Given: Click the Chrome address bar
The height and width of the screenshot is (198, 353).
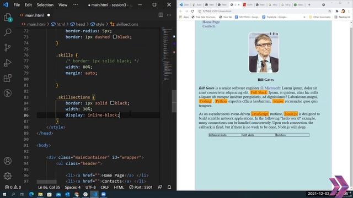Looking at the screenshot, I should click(263, 11).
